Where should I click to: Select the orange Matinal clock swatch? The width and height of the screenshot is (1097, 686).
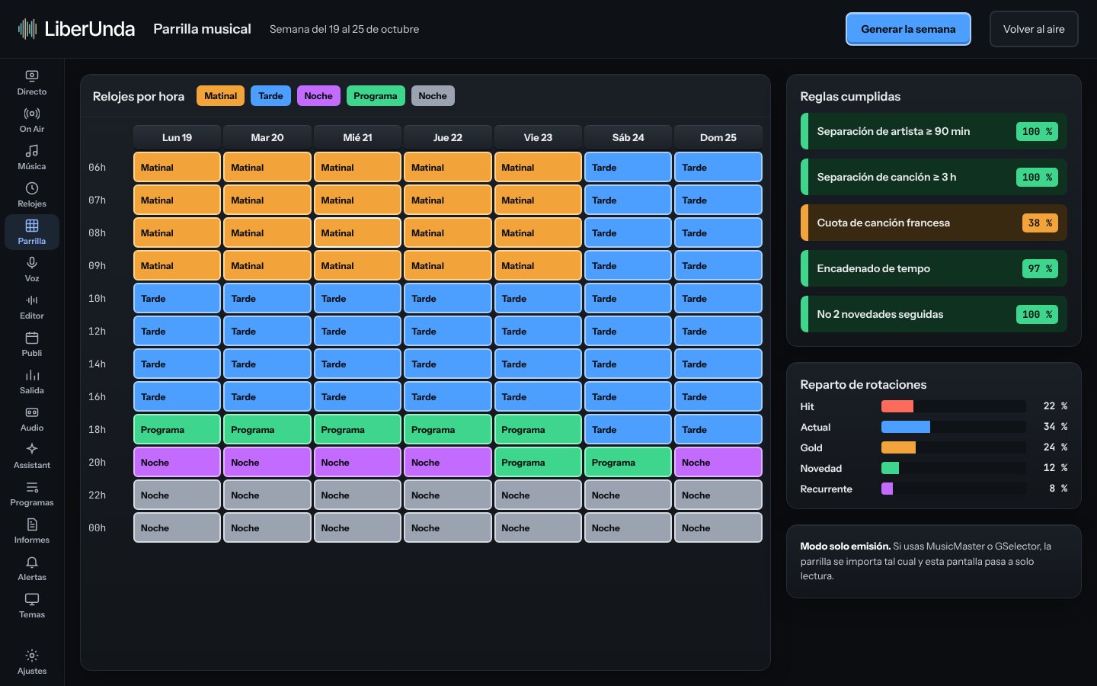[x=220, y=96]
